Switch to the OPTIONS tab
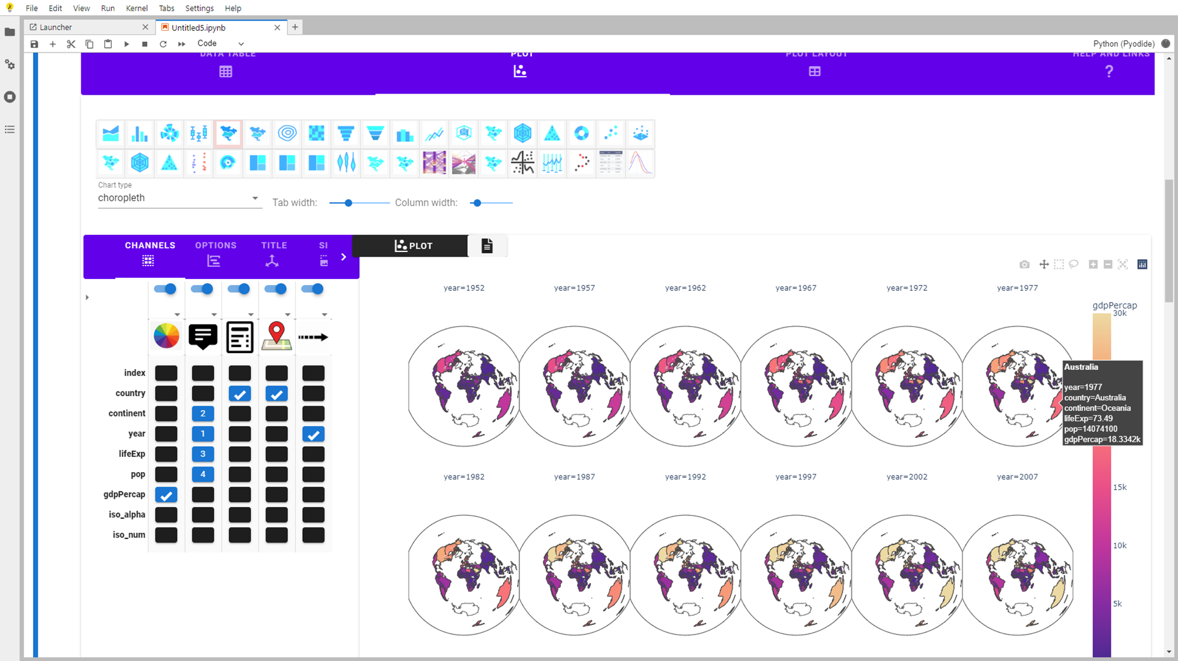Screen dimensions: 1178x661 216,253
